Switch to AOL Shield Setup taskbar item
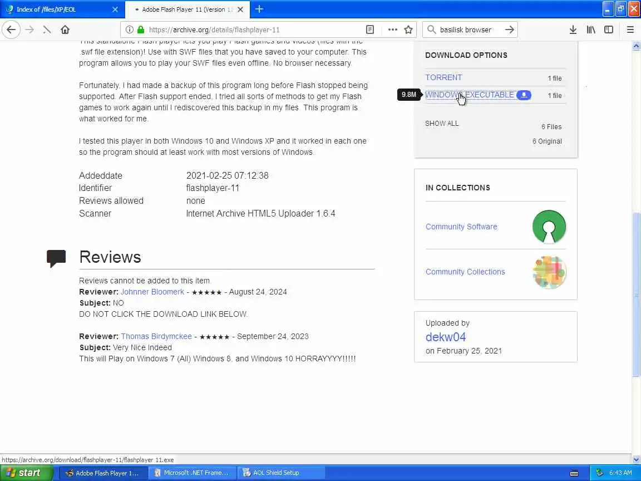This screenshot has height=481, width=641. coord(281,473)
